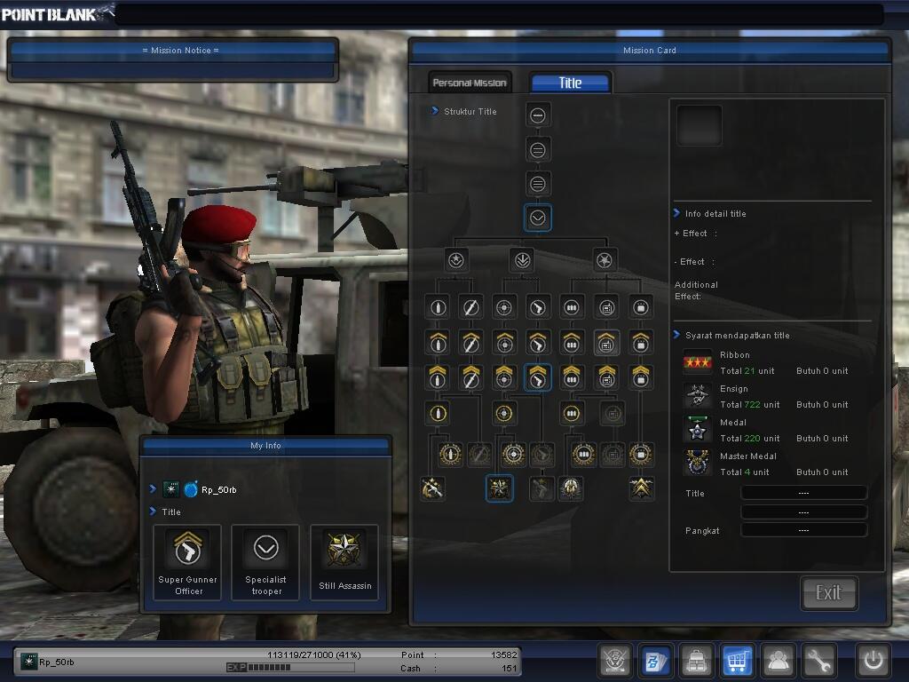Select the gold-ring crosshair title
The height and width of the screenshot is (682, 909).
[x=504, y=414]
